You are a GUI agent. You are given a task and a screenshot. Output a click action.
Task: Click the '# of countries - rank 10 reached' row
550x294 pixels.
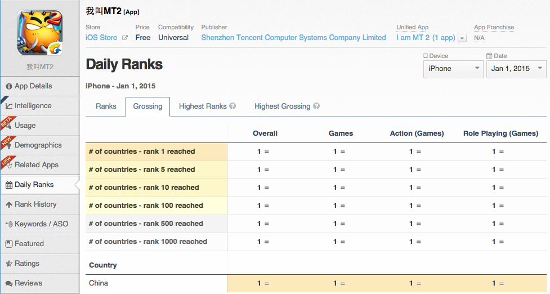pyautogui.click(x=316, y=188)
